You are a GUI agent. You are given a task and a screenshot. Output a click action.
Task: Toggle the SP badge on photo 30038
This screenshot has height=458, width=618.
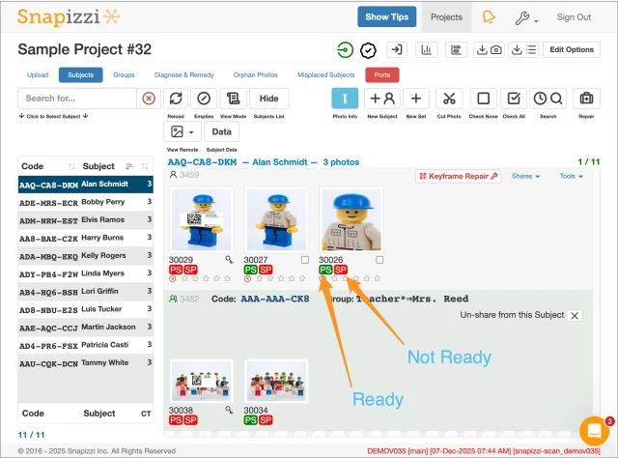click(190, 420)
